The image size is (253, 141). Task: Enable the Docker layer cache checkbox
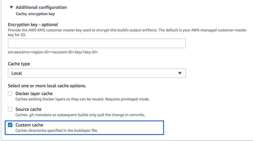[10, 94]
